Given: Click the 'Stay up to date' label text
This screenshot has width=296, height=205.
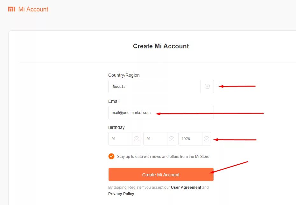Looking at the screenshot, I should (x=164, y=157).
